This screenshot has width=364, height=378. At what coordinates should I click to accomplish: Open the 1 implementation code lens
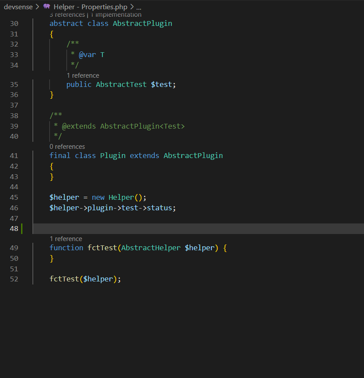(x=116, y=15)
